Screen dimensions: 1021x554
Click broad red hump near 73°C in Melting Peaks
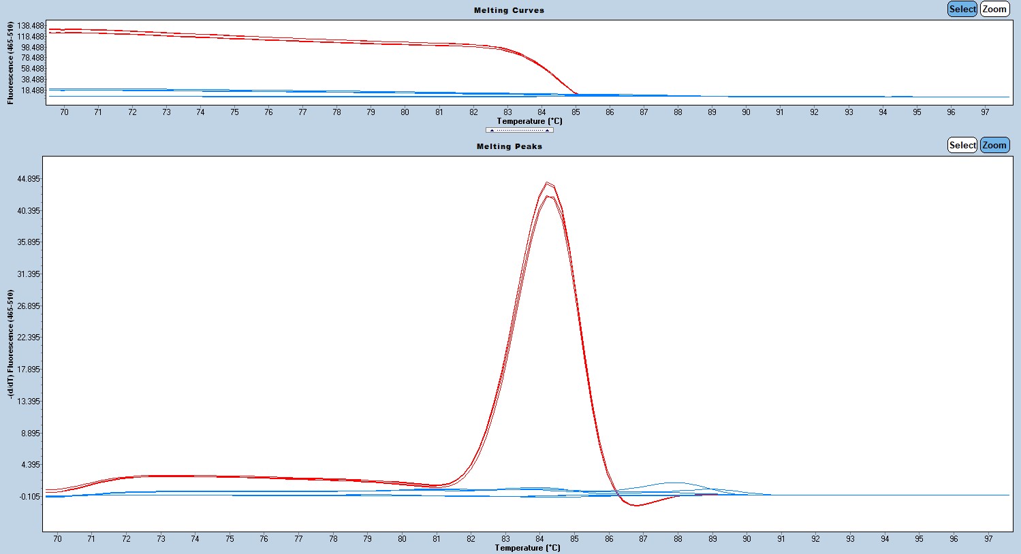161,476
